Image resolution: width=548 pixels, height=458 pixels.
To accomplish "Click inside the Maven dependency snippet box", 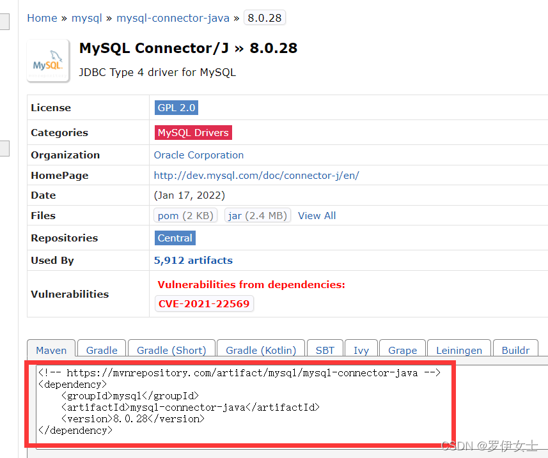I will pos(292,407).
